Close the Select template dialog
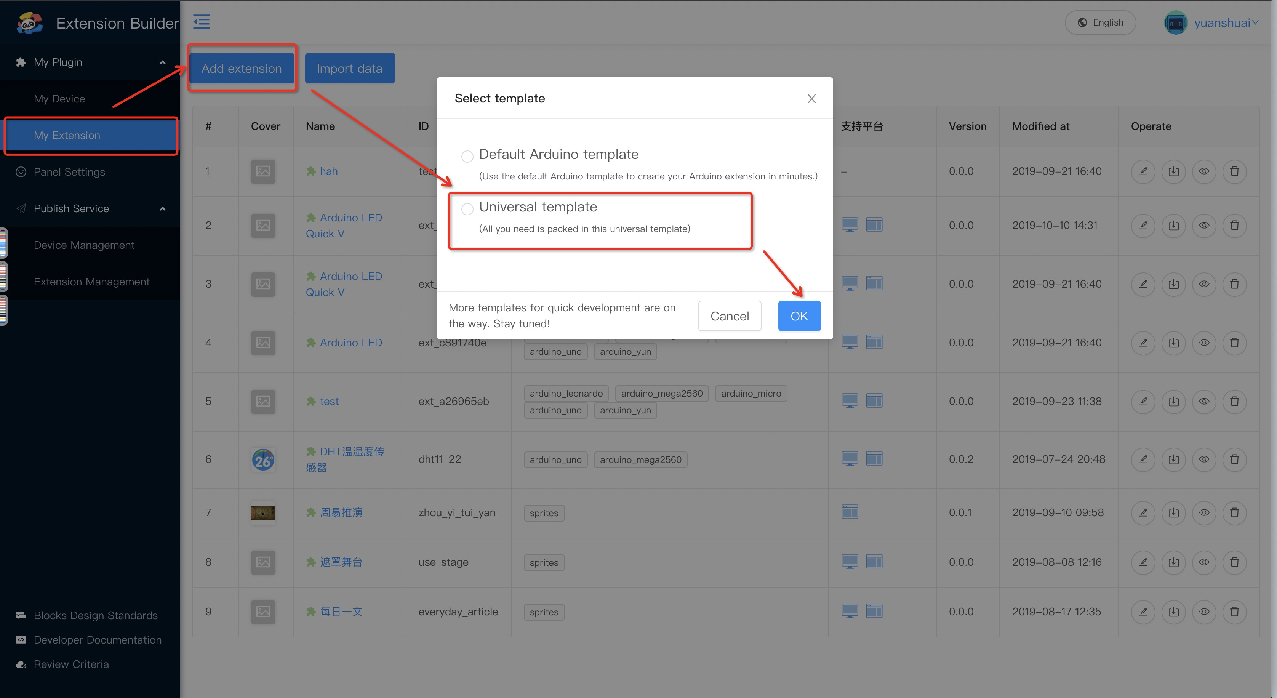This screenshot has height=698, width=1277. click(x=811, y=99)
